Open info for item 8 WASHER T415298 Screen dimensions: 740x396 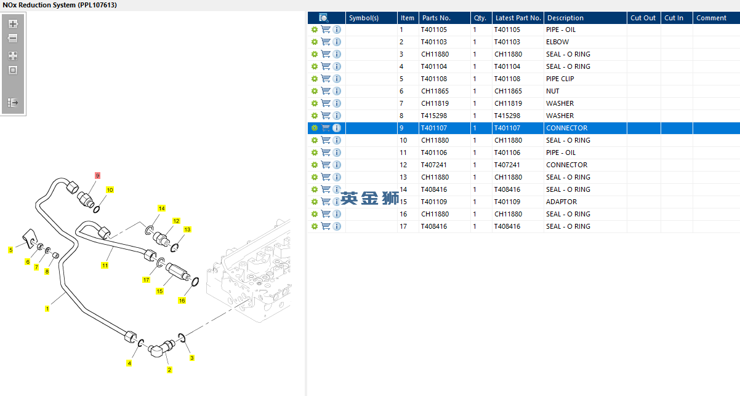[x=337, y=116]
